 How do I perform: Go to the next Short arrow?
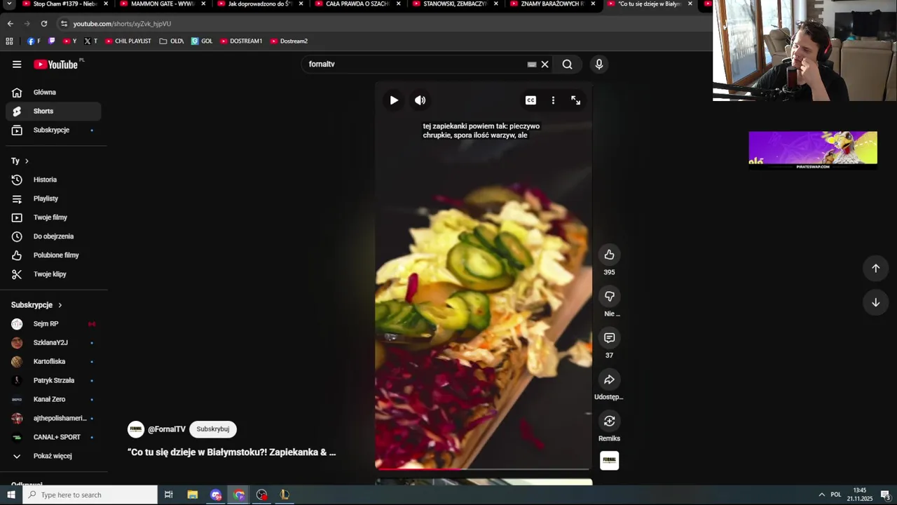875,302
